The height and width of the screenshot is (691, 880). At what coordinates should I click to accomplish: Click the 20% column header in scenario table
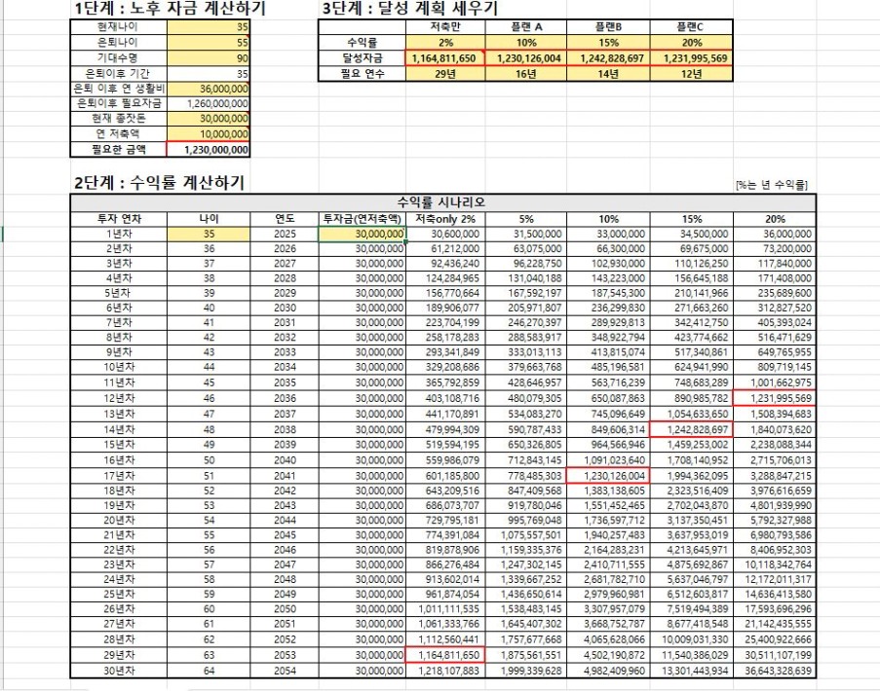click(775, 219)
